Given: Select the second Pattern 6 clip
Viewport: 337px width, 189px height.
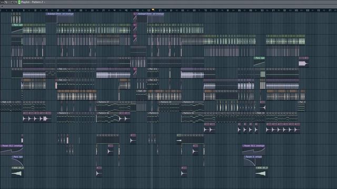Looking at the screenshot, I should 153,117.
